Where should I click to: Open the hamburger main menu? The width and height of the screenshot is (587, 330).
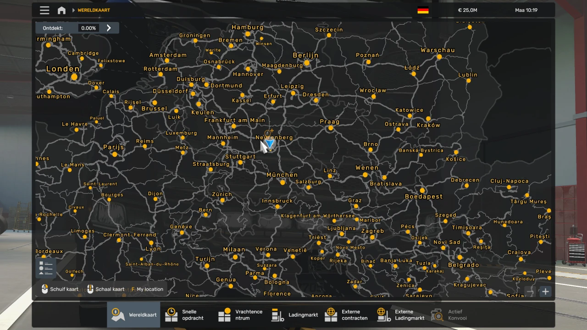click(44, 10)
